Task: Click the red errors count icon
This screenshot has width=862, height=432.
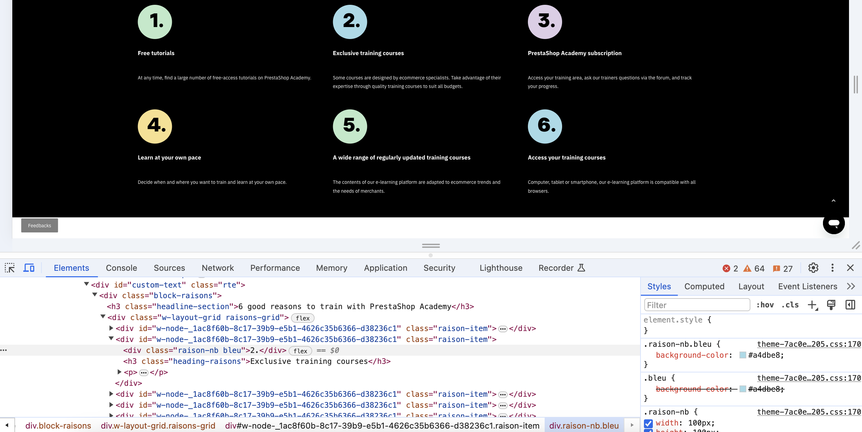Action: [x=726, y=268]
